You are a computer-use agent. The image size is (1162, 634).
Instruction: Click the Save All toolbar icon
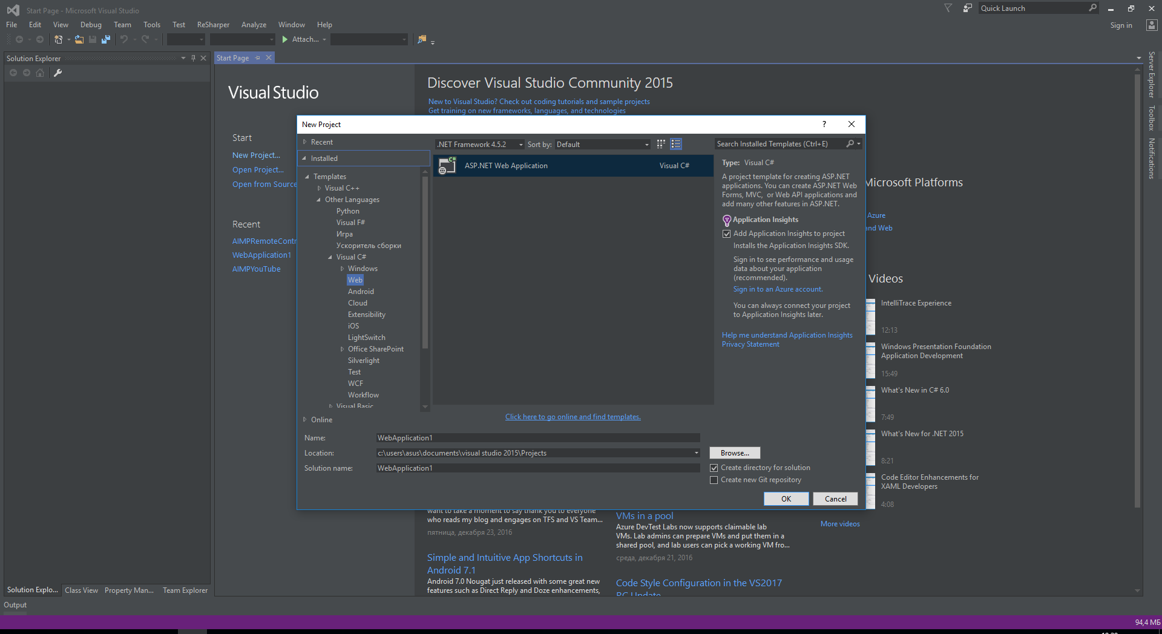[106, 39]
